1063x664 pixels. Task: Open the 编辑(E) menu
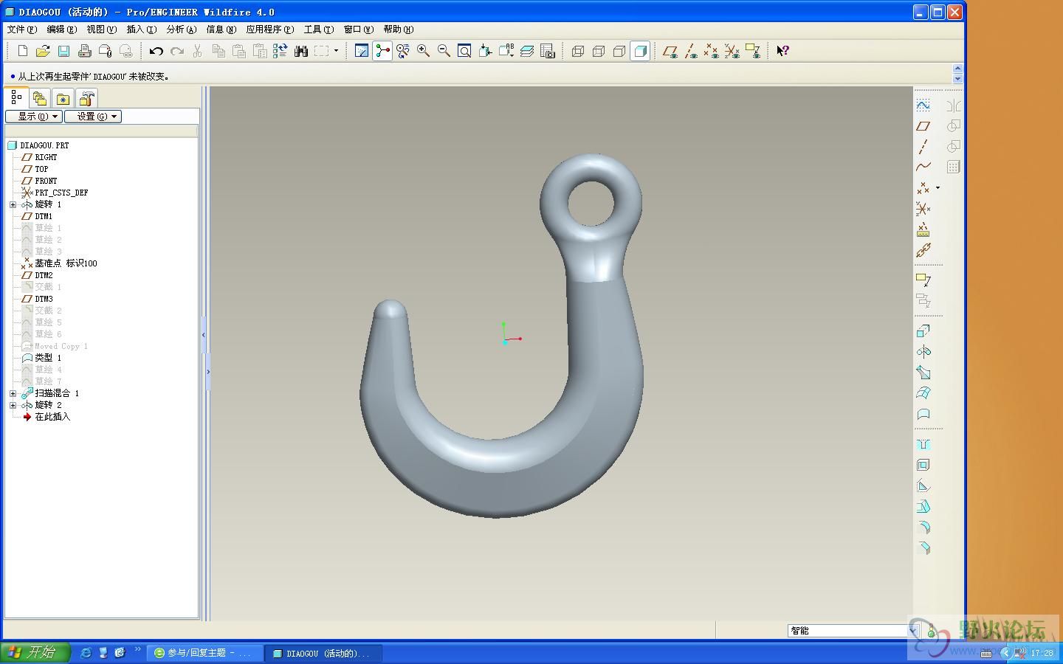point(61,30)
